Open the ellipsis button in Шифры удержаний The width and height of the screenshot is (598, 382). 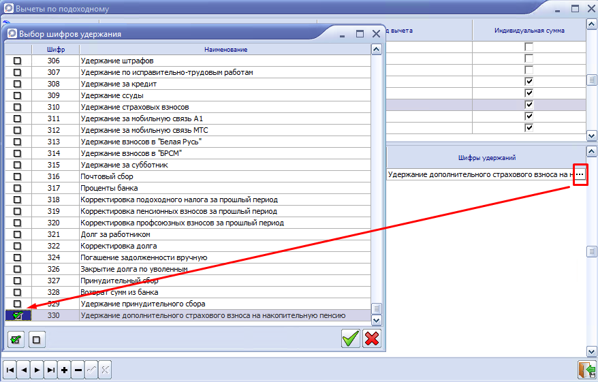pyautogui.click(x=580, y=174)
